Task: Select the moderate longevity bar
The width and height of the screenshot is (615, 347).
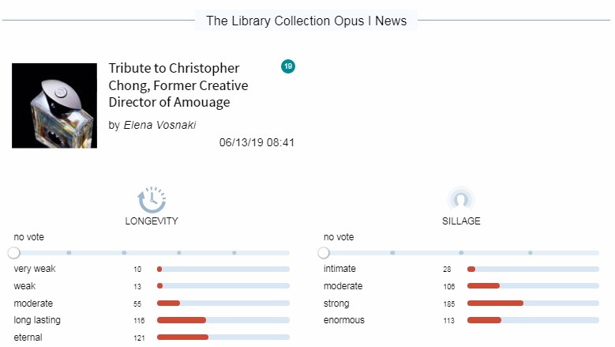Action: [223, 303]
